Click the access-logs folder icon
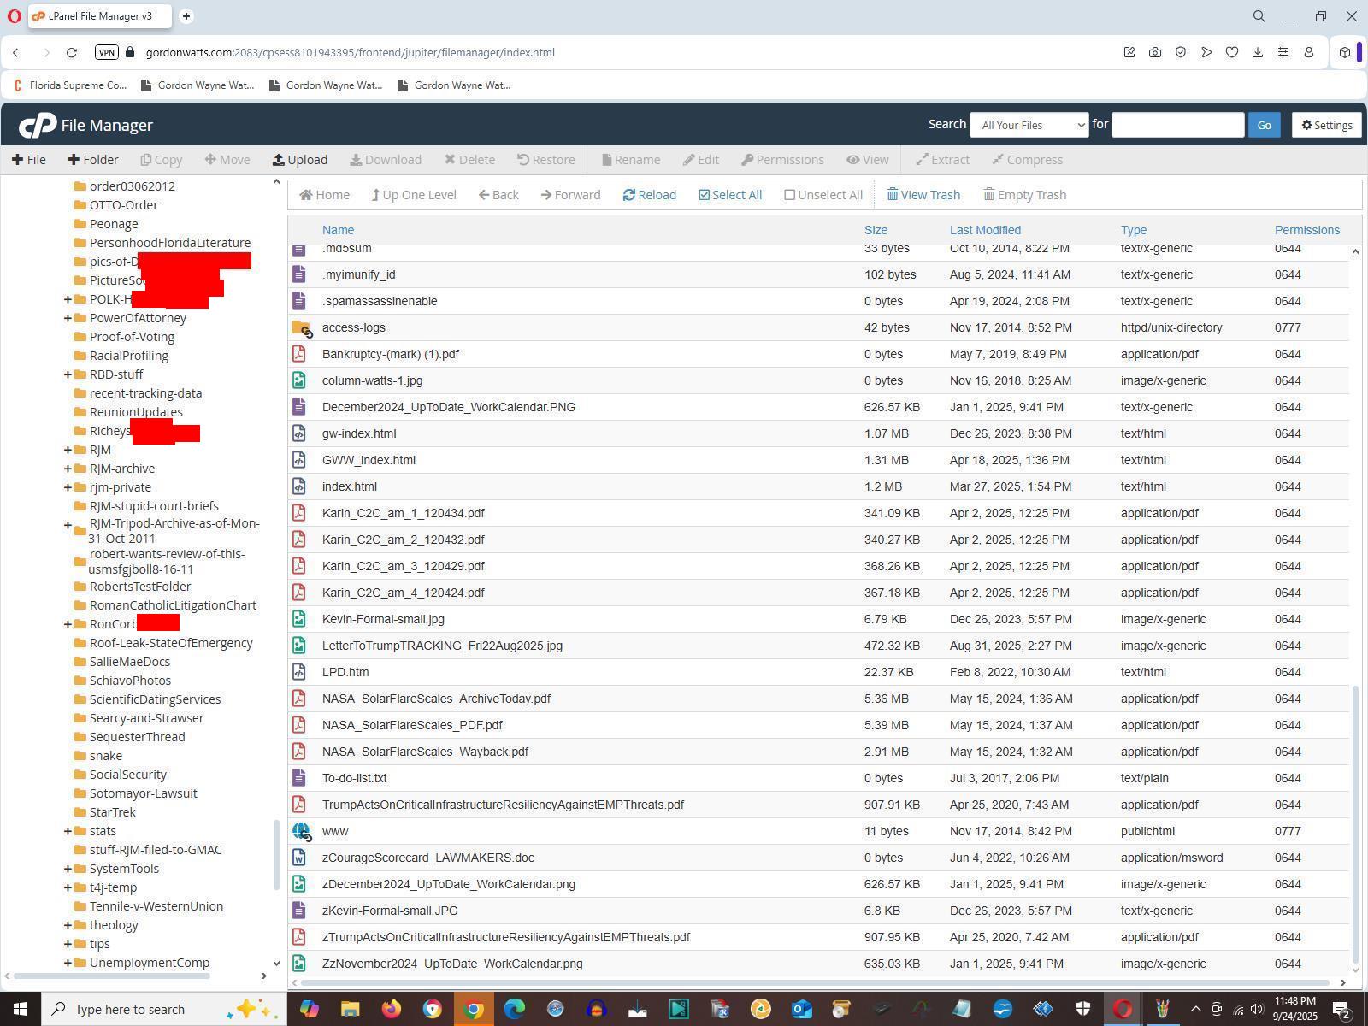Screen dimensions: 1368x1026 tap(301, 327)
